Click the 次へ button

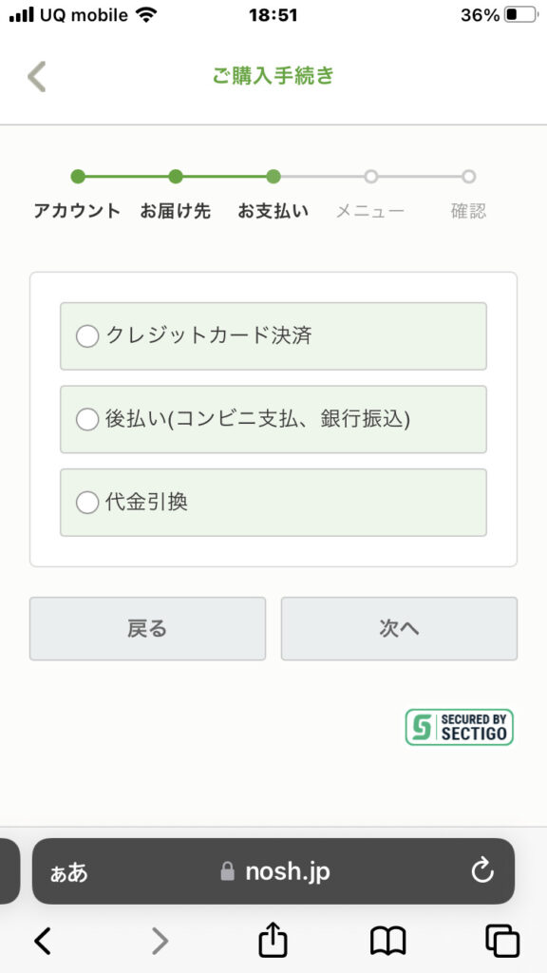[399, 629]
